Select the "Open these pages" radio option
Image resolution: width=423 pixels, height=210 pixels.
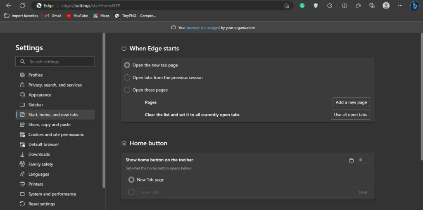tap(127, 90)
